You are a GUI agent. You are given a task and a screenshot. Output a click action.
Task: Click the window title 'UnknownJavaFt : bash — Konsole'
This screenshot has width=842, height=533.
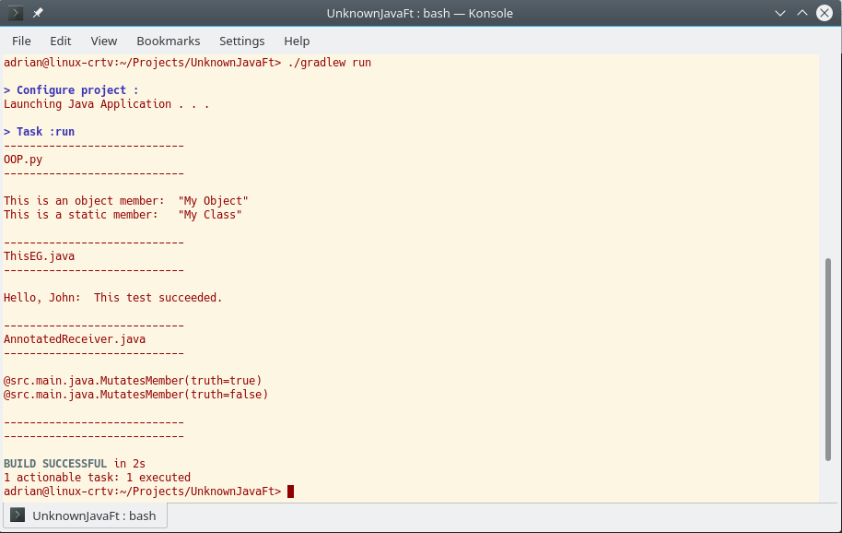click(419, 13)
